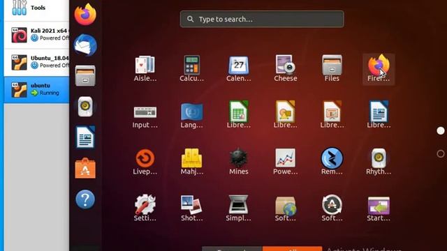Launch the Software Updater app
The width and height of the screenshot is (447, 251).
tap(332, 208)
